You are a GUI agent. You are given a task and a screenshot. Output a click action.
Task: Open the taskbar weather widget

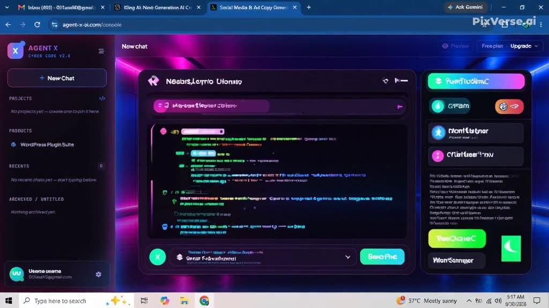click(x=426, y=301)
